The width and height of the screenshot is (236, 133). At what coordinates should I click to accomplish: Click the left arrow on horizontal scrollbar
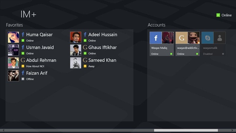[x=4, y=130]
